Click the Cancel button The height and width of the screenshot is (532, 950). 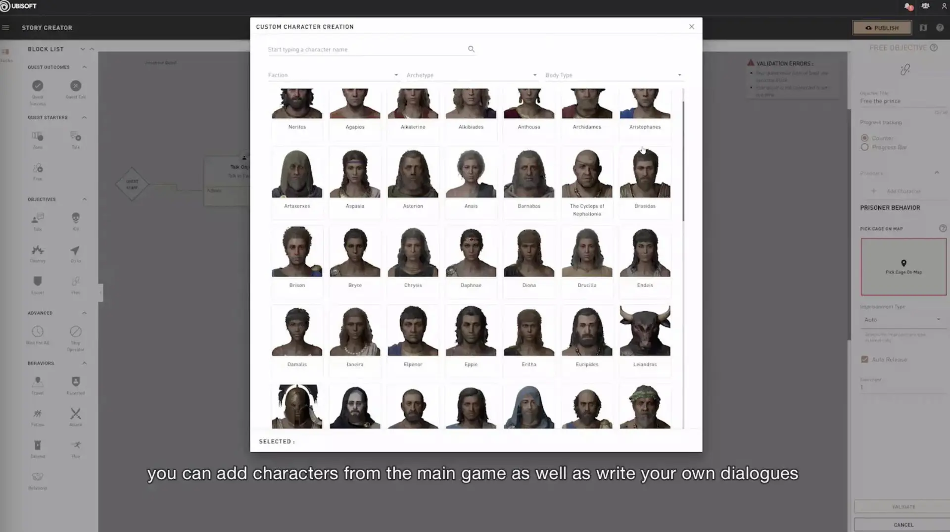[903, 525]
